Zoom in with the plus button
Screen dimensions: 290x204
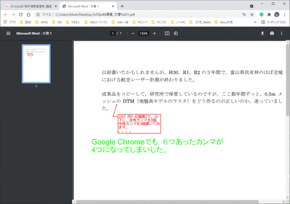click(x=155, y=33)
